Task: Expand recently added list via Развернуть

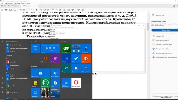Action: 9,55
